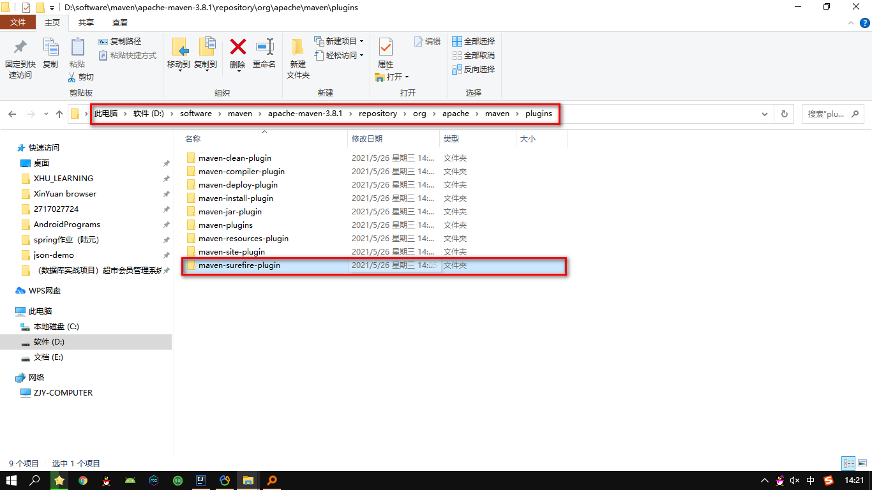872x490 pixels.
Task: Click the Invert Selection (反向选择) button
Action: pyautogui.click(x=474, y=69)
